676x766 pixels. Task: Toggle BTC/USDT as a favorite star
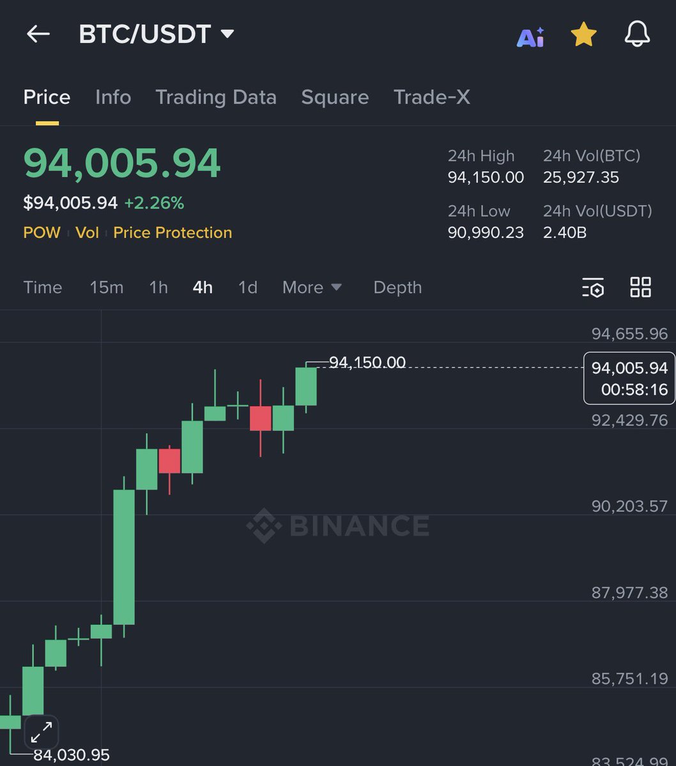pos(583,34)
